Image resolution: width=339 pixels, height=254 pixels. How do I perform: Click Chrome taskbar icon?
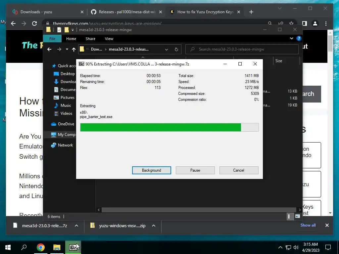coord(41,247)
